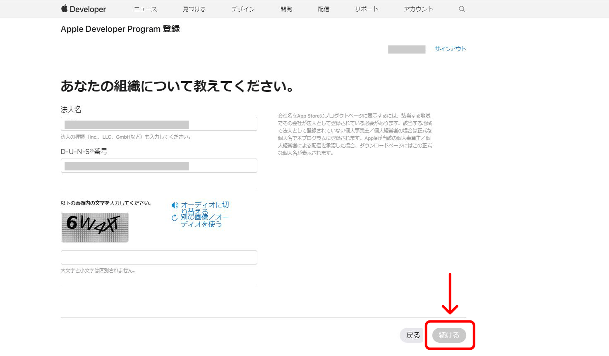Click the circular refresh arrow icon
The image size is (609, 356).
[175, 218]
